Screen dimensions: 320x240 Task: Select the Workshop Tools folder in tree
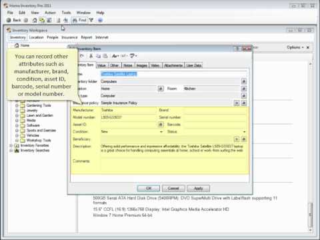[x=39, y=141]
